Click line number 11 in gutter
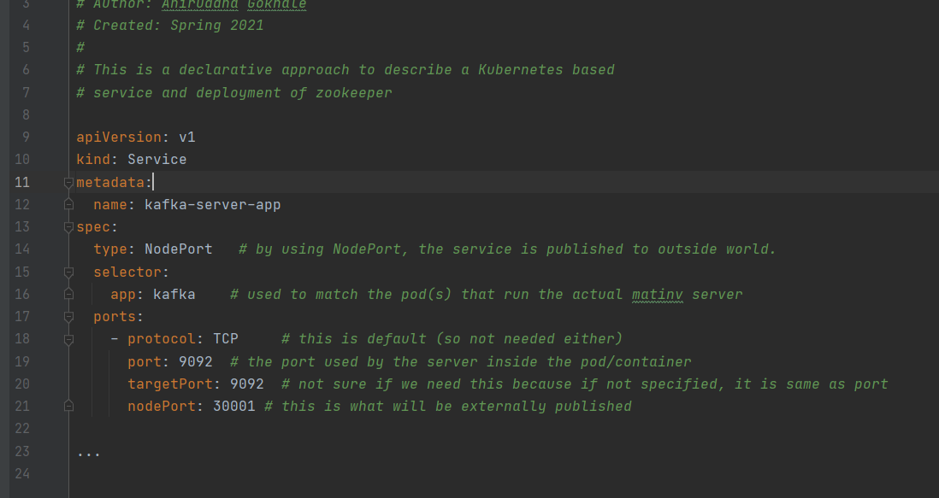The width and height of the screenshot is (939, 498). point(22,182)
